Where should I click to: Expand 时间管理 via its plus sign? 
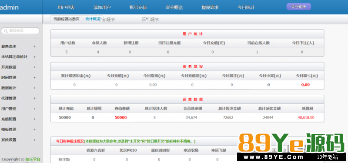tap(34, 78)
